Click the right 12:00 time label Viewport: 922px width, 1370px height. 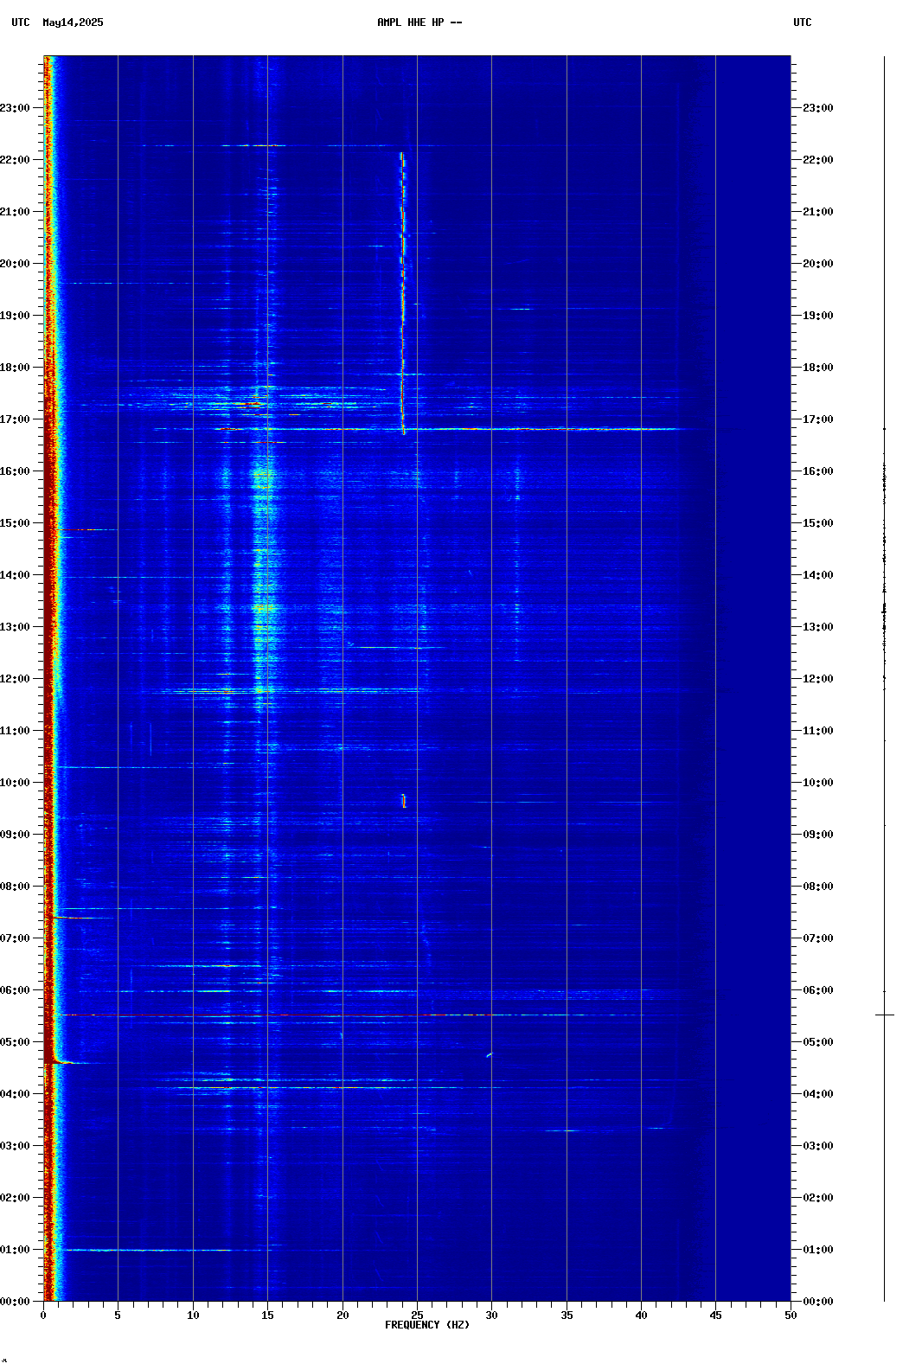click(x=818, y=679)
